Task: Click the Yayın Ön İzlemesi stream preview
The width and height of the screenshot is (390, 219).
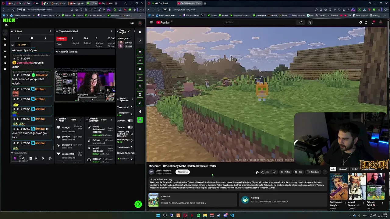Action: [85, 85]
